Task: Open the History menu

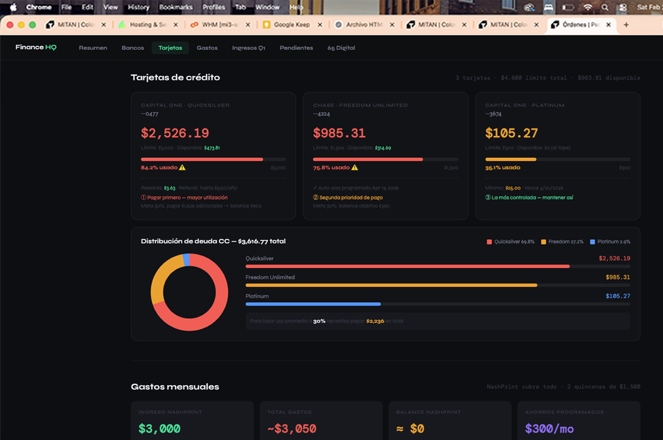Action: pyautogui.click(x=138, y=7)
